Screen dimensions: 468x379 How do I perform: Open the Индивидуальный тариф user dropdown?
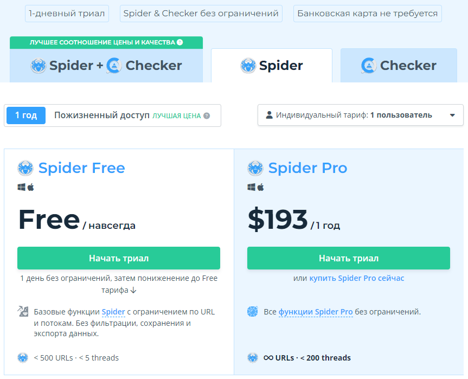tap(354, 115)
